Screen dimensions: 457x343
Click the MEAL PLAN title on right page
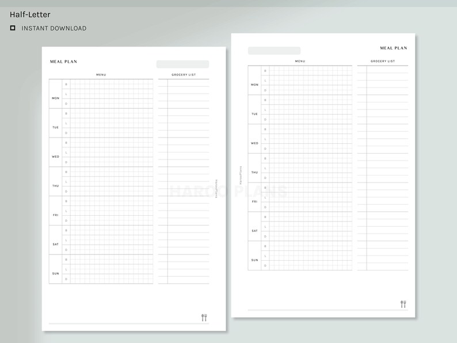click(x=394, y=48)
